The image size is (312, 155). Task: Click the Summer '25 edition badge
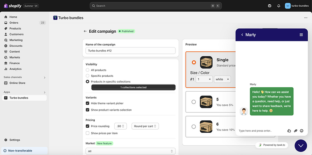tap(31, 6)
